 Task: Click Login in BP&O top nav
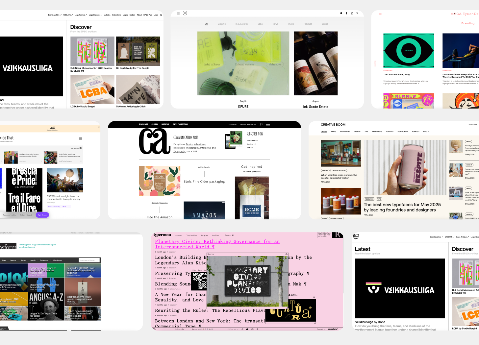pyautogui.click(x=156, y=15)
